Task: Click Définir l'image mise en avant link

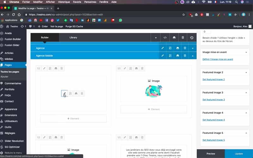Action: pos(218,59)
